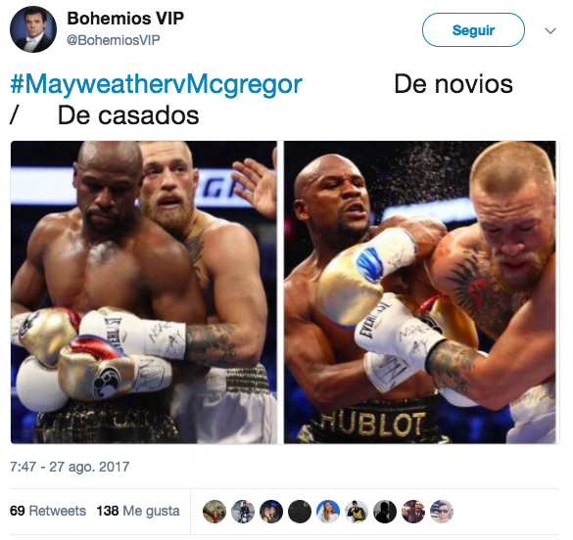Expand the tweet options chevron
The height and width of the screenshot is (540, 573).
(550, 30)
